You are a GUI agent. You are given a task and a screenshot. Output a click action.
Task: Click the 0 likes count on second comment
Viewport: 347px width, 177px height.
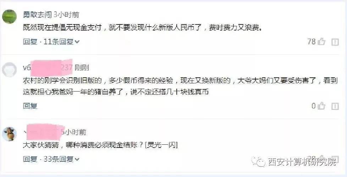coord(314,106)
